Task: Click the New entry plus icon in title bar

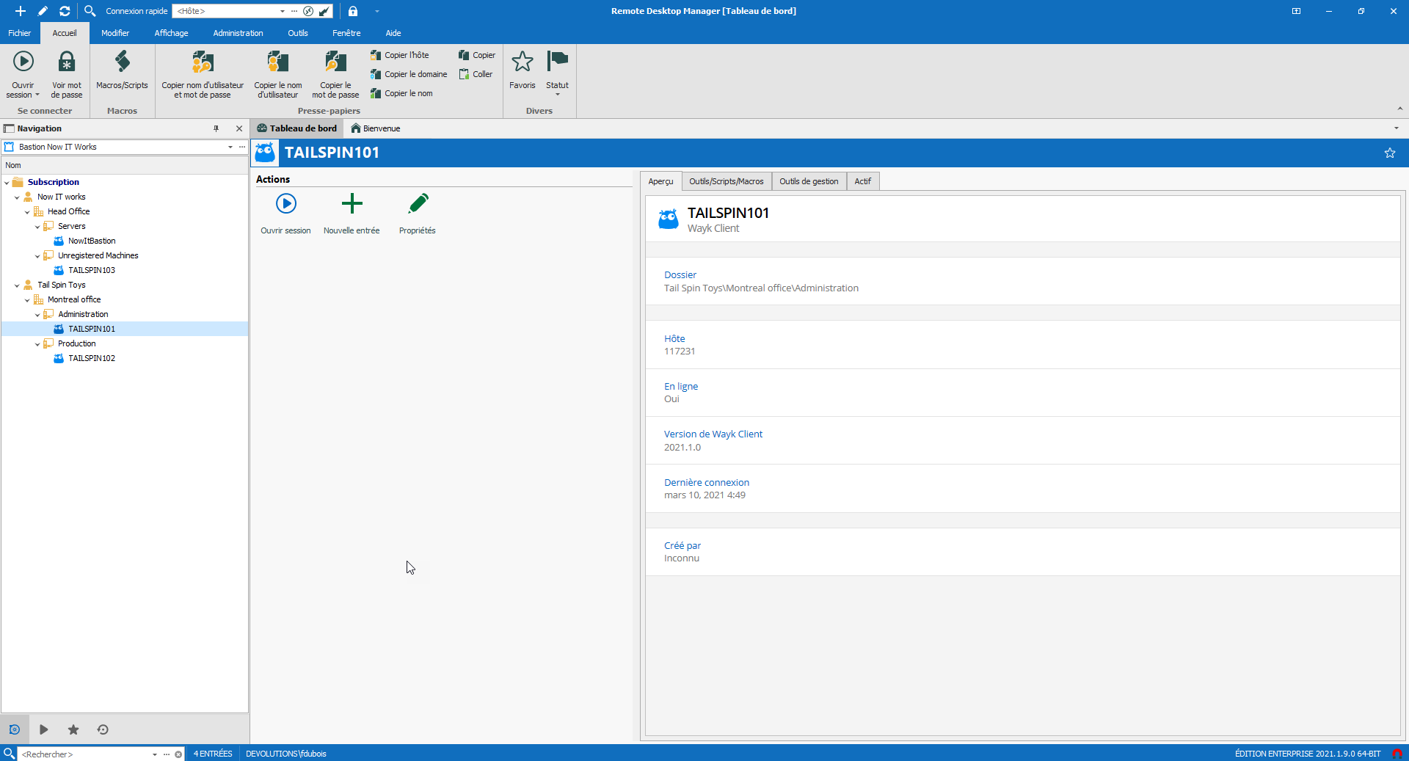Action: tap(21, 11)
